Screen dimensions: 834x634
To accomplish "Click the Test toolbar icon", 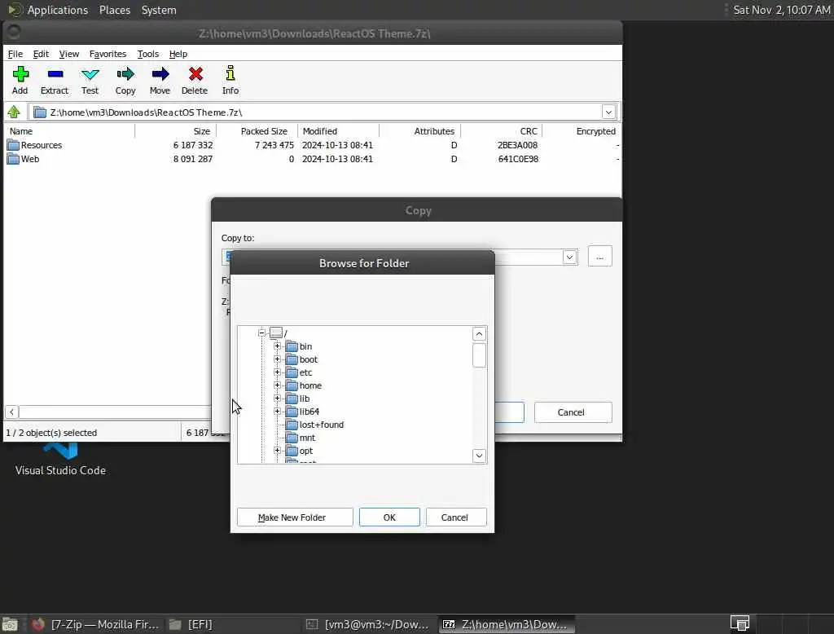I will pyautogui.click(x=90, y=74).
